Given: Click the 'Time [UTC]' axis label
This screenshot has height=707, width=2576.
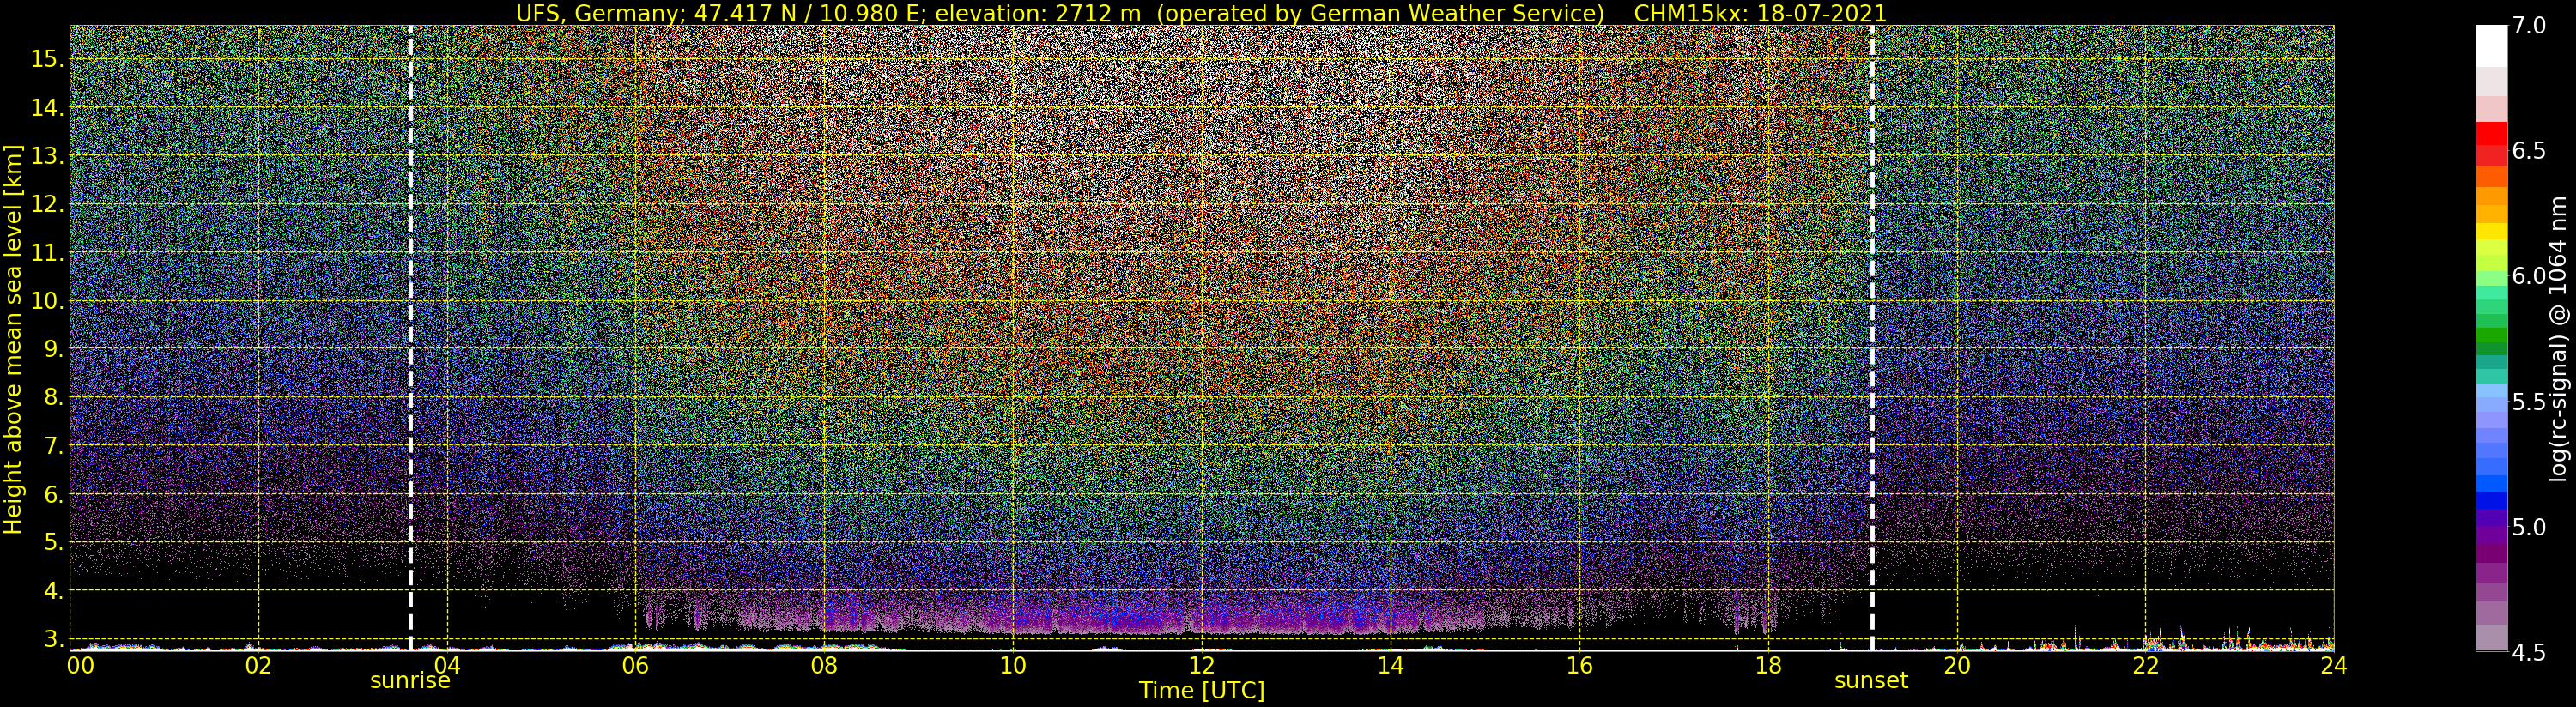Looking at the screenshot, I should point(1202,691).
